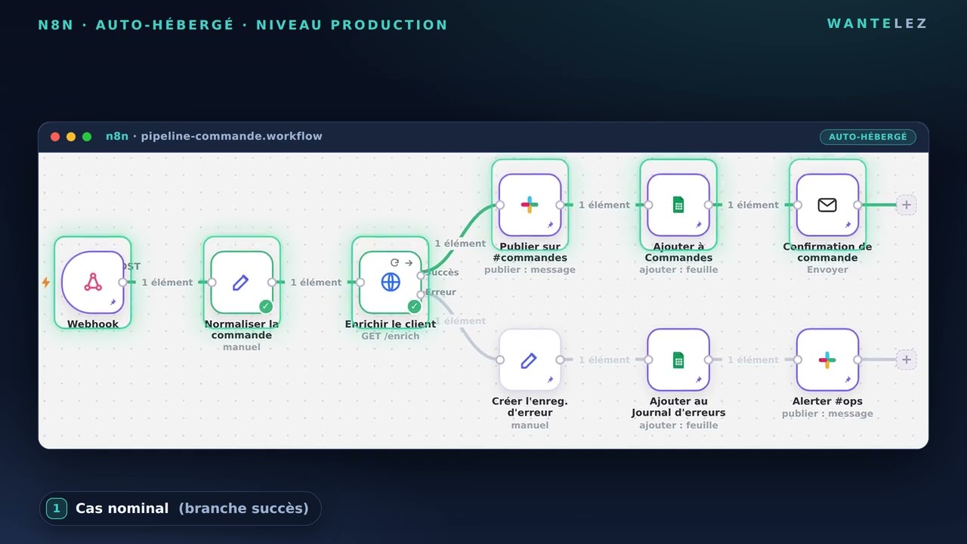The height and width of the screenshot is (544, 967).
Task: Click "publier : message" under Publier sur #commandes
Action: pyautogui.click(x=530, y=270)
